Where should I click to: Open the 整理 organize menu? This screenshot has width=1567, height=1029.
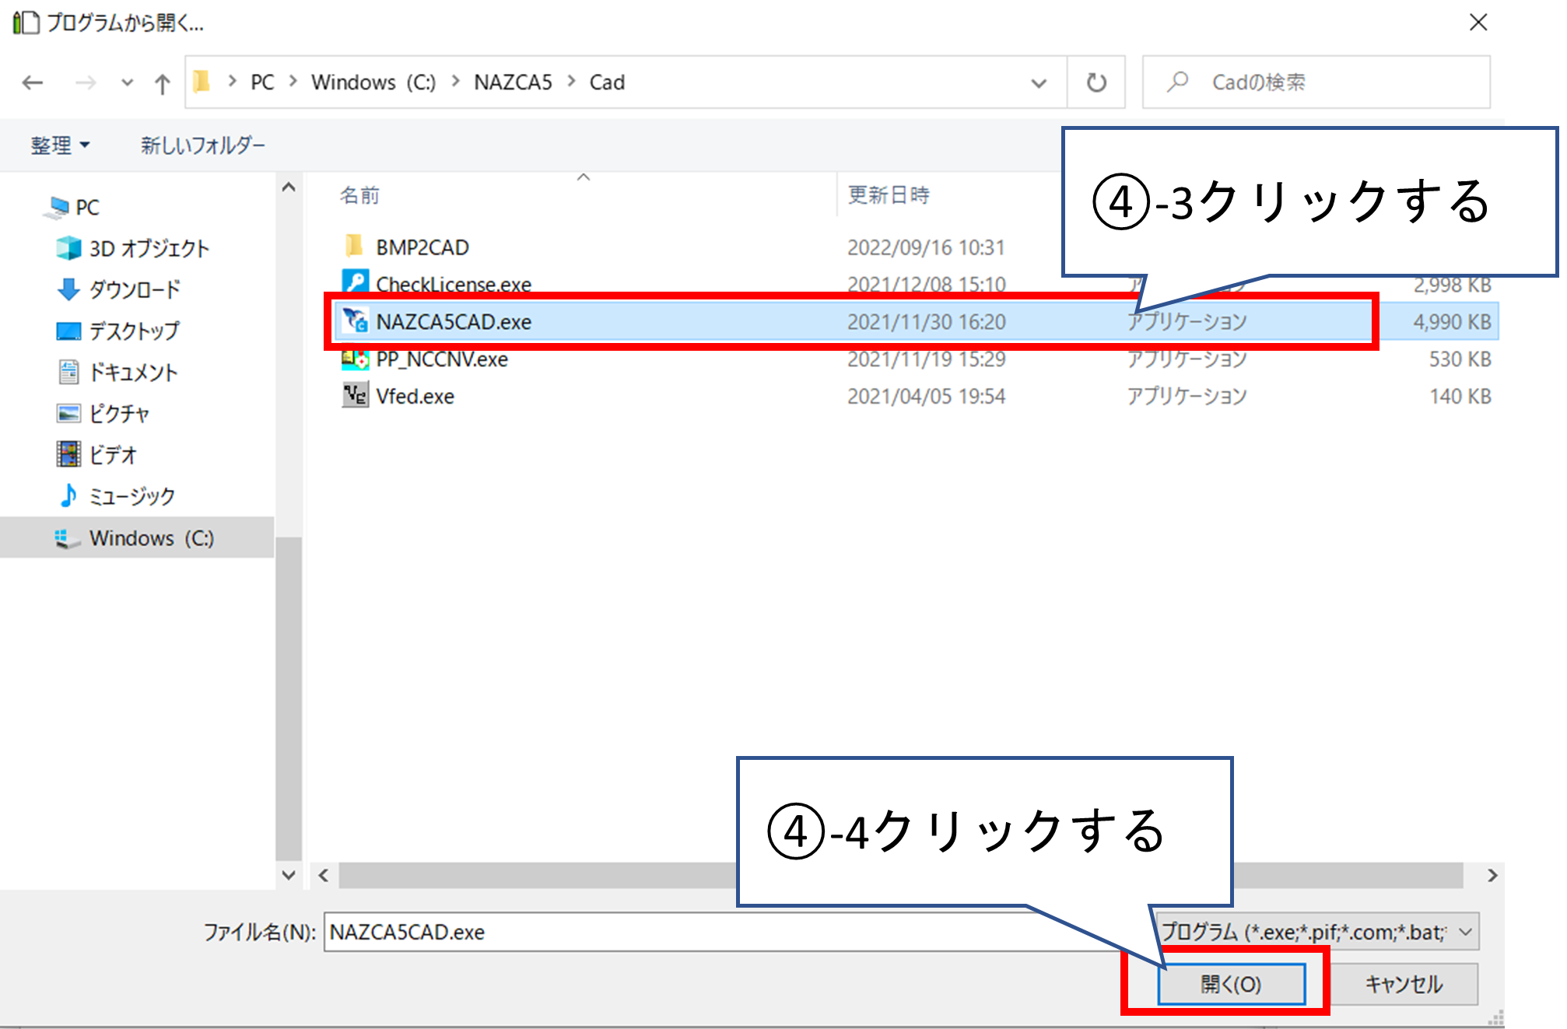pyautogui.click(x=60, y=145)
